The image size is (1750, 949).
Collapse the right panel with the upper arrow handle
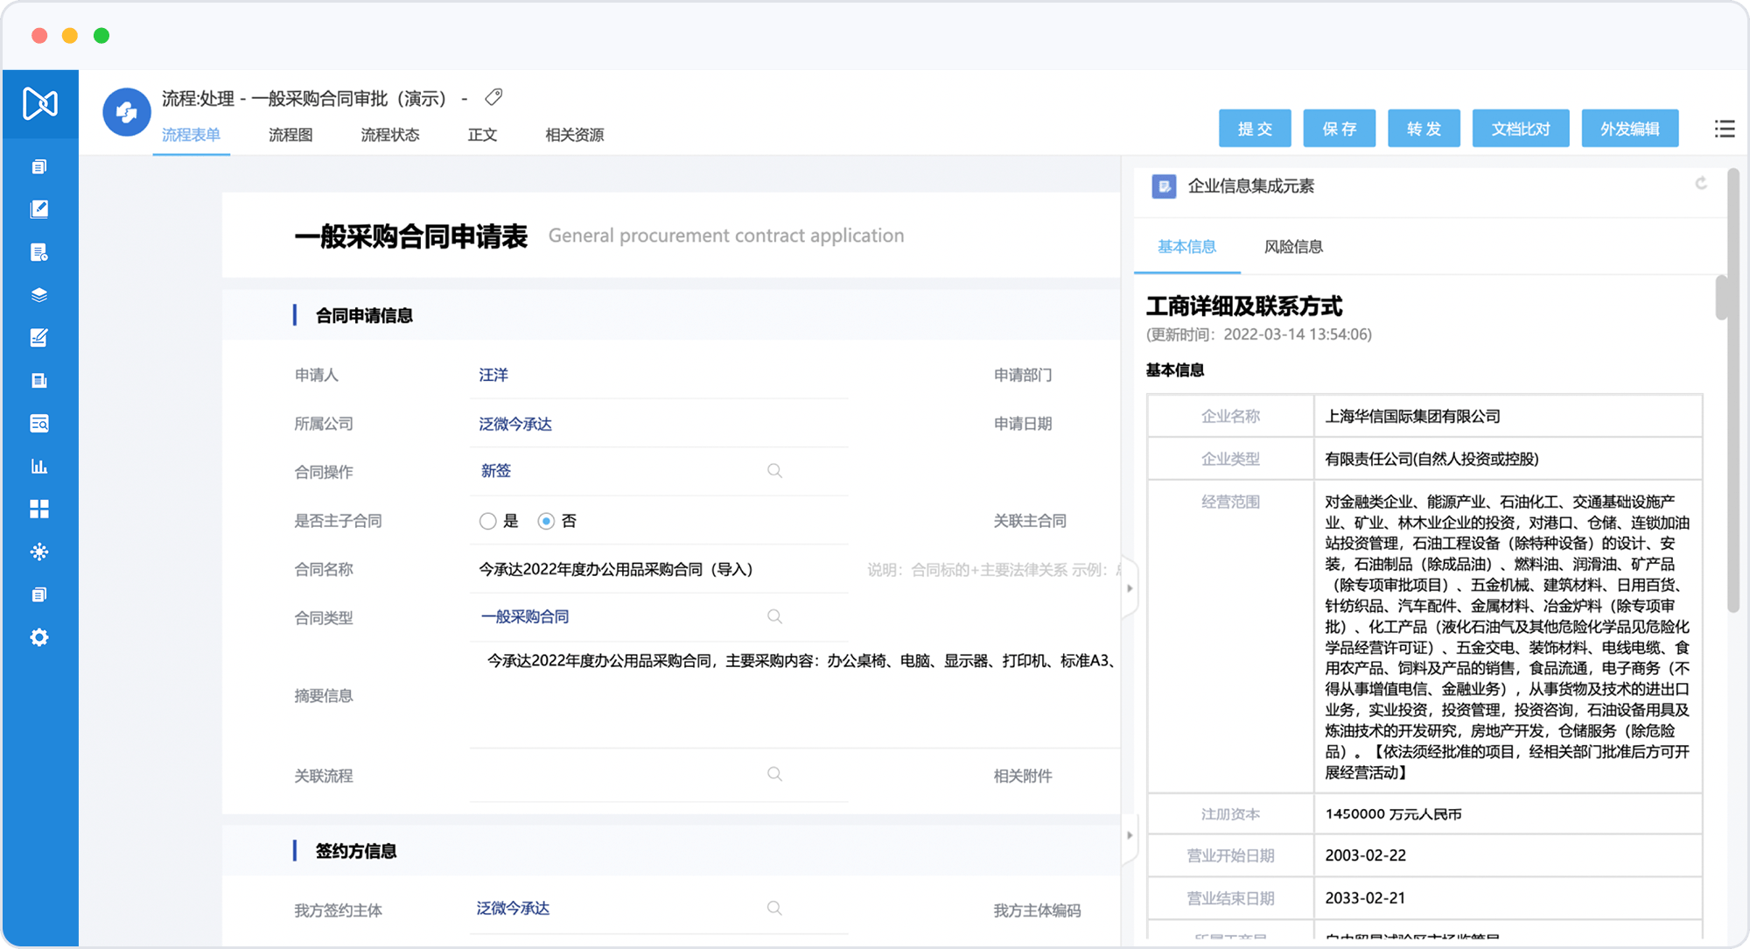(1130, 588)
